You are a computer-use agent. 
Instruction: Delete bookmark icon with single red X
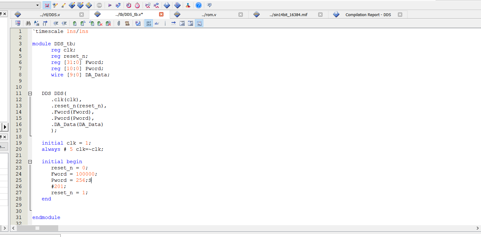tap(100, 23)
